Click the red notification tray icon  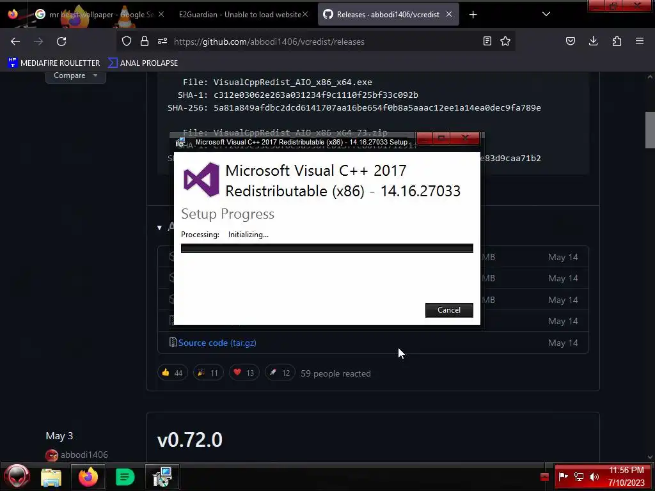[x=544, y=477]
